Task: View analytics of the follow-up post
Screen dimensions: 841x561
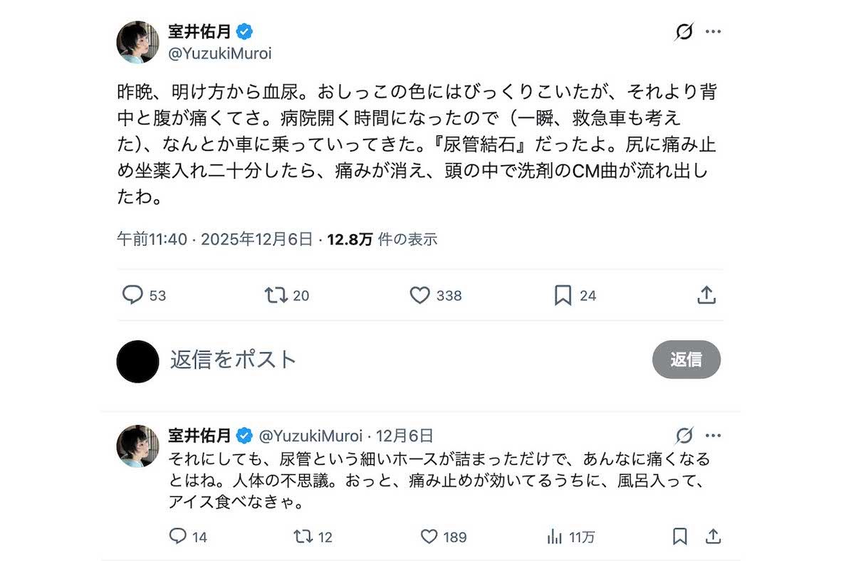Action: point(554,536)
